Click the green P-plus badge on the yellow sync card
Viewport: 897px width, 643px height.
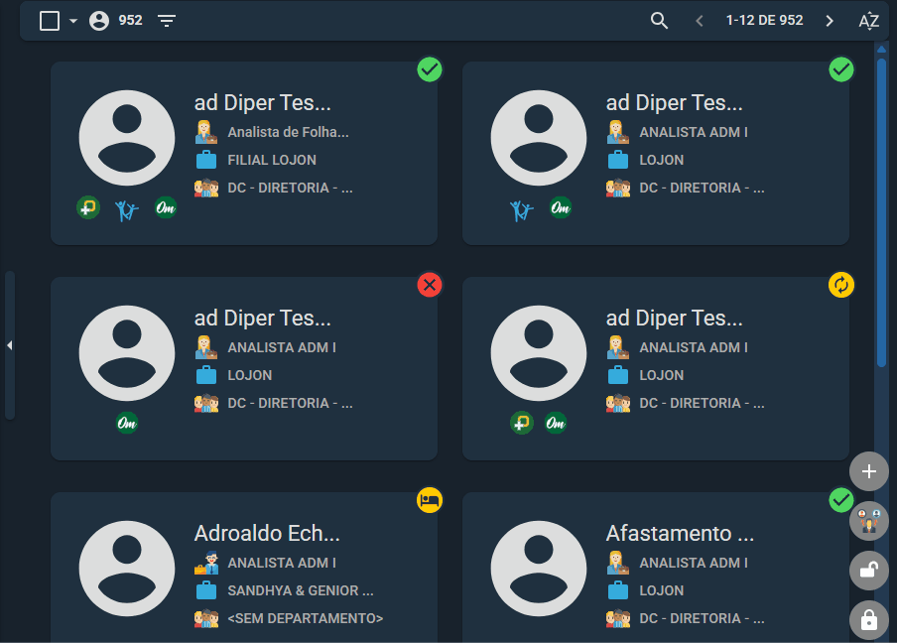click(x=522, y=423)
